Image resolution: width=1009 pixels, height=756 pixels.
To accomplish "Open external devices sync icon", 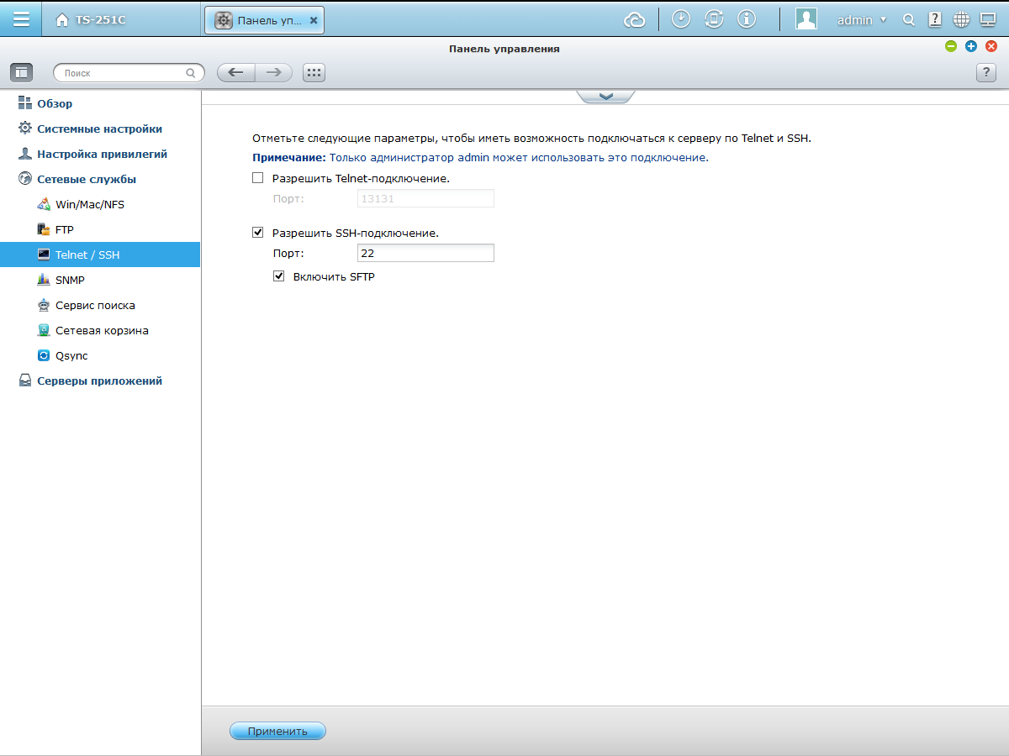I will coord(714,19).
